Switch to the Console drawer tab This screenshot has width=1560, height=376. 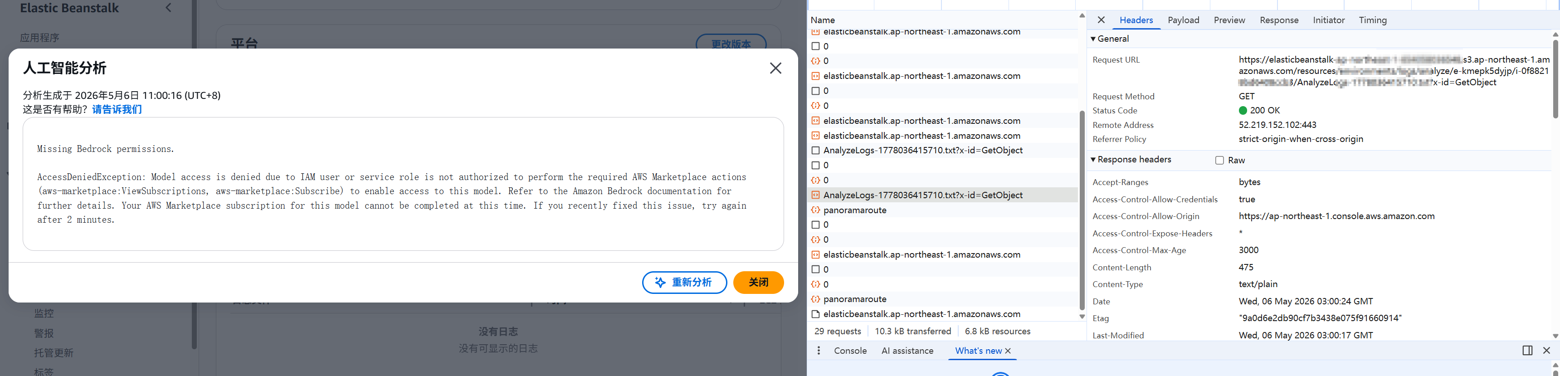tap(850, 351)
